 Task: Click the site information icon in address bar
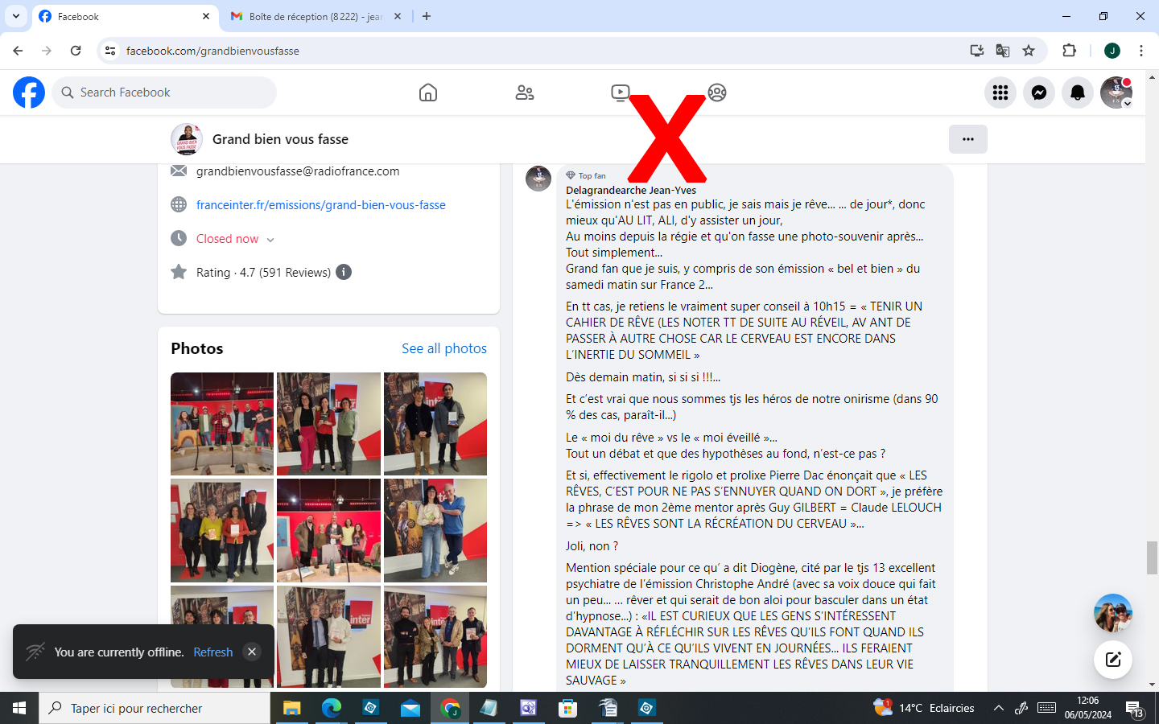(110, 51)
